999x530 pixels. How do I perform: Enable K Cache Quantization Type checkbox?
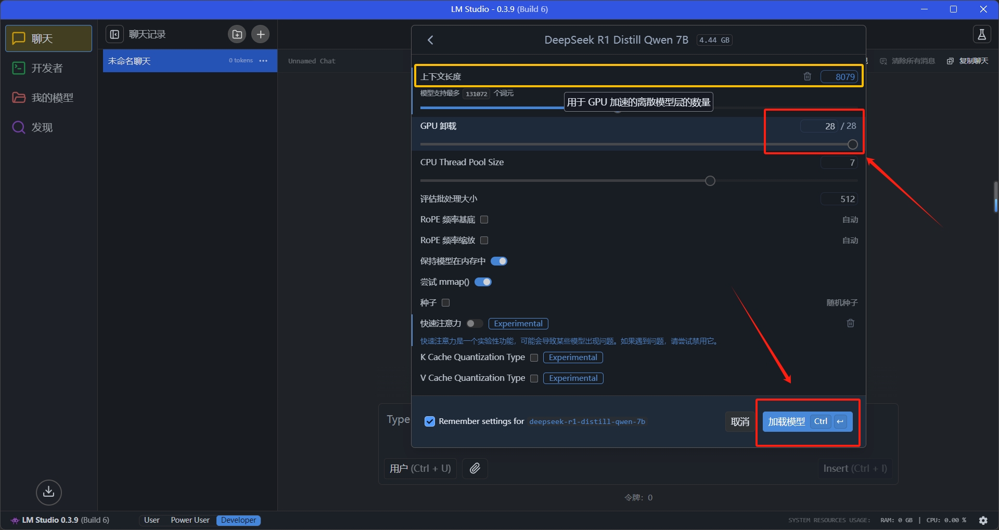(x=534, y=357)
